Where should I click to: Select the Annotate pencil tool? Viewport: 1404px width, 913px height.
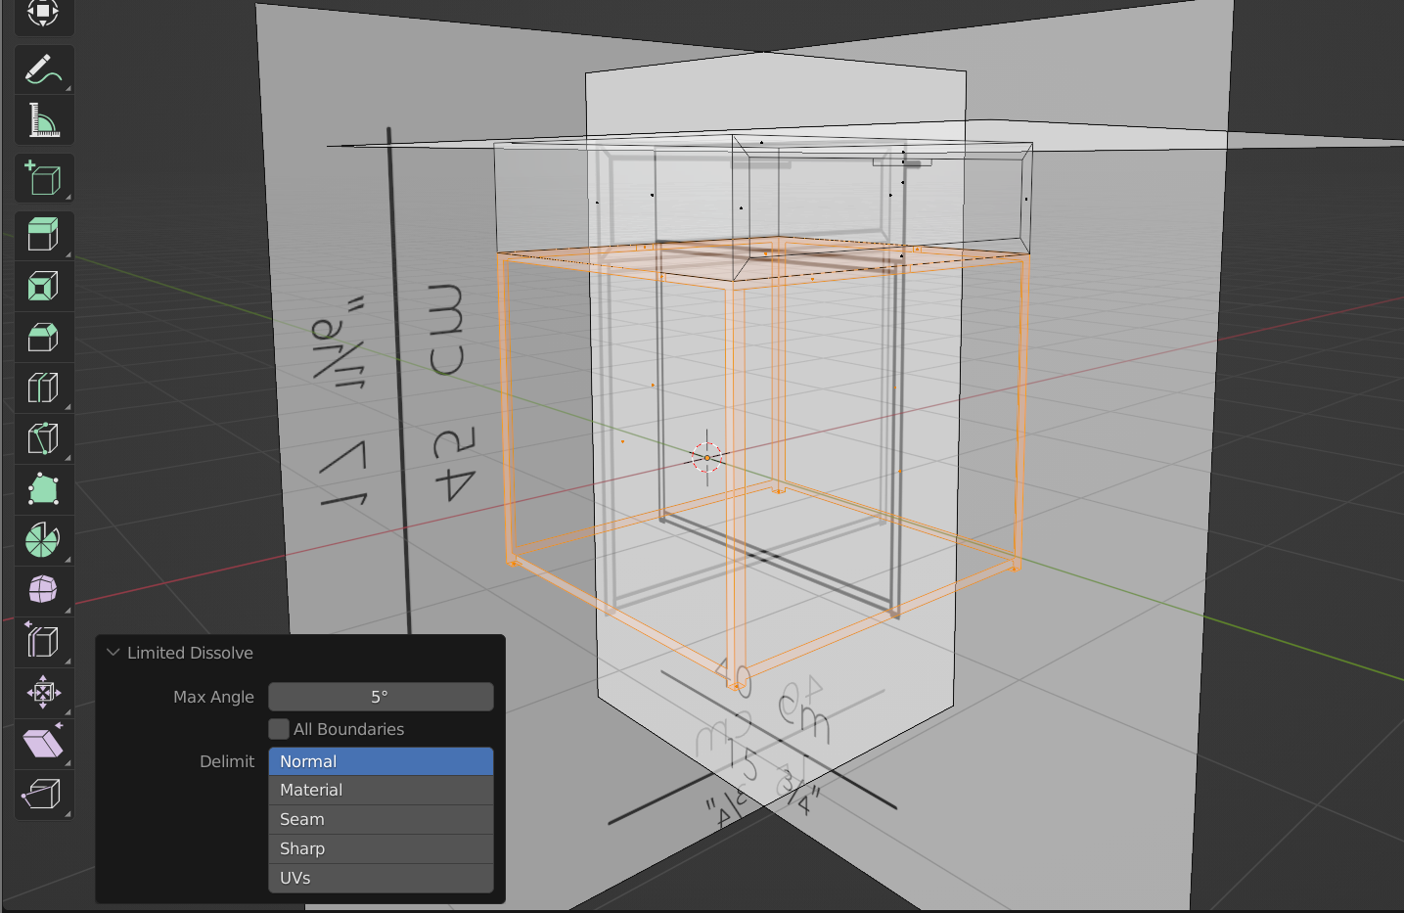click(x=44, y=69)
